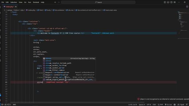The image size is (189, 106).
Task: Pick stream_socket_recvfrom from suggestions
Action: (69, 65)
